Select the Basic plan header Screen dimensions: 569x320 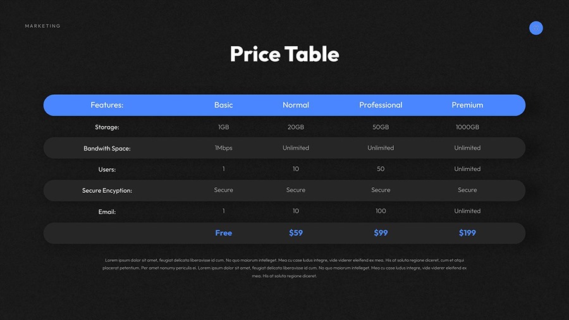point(224,105)
